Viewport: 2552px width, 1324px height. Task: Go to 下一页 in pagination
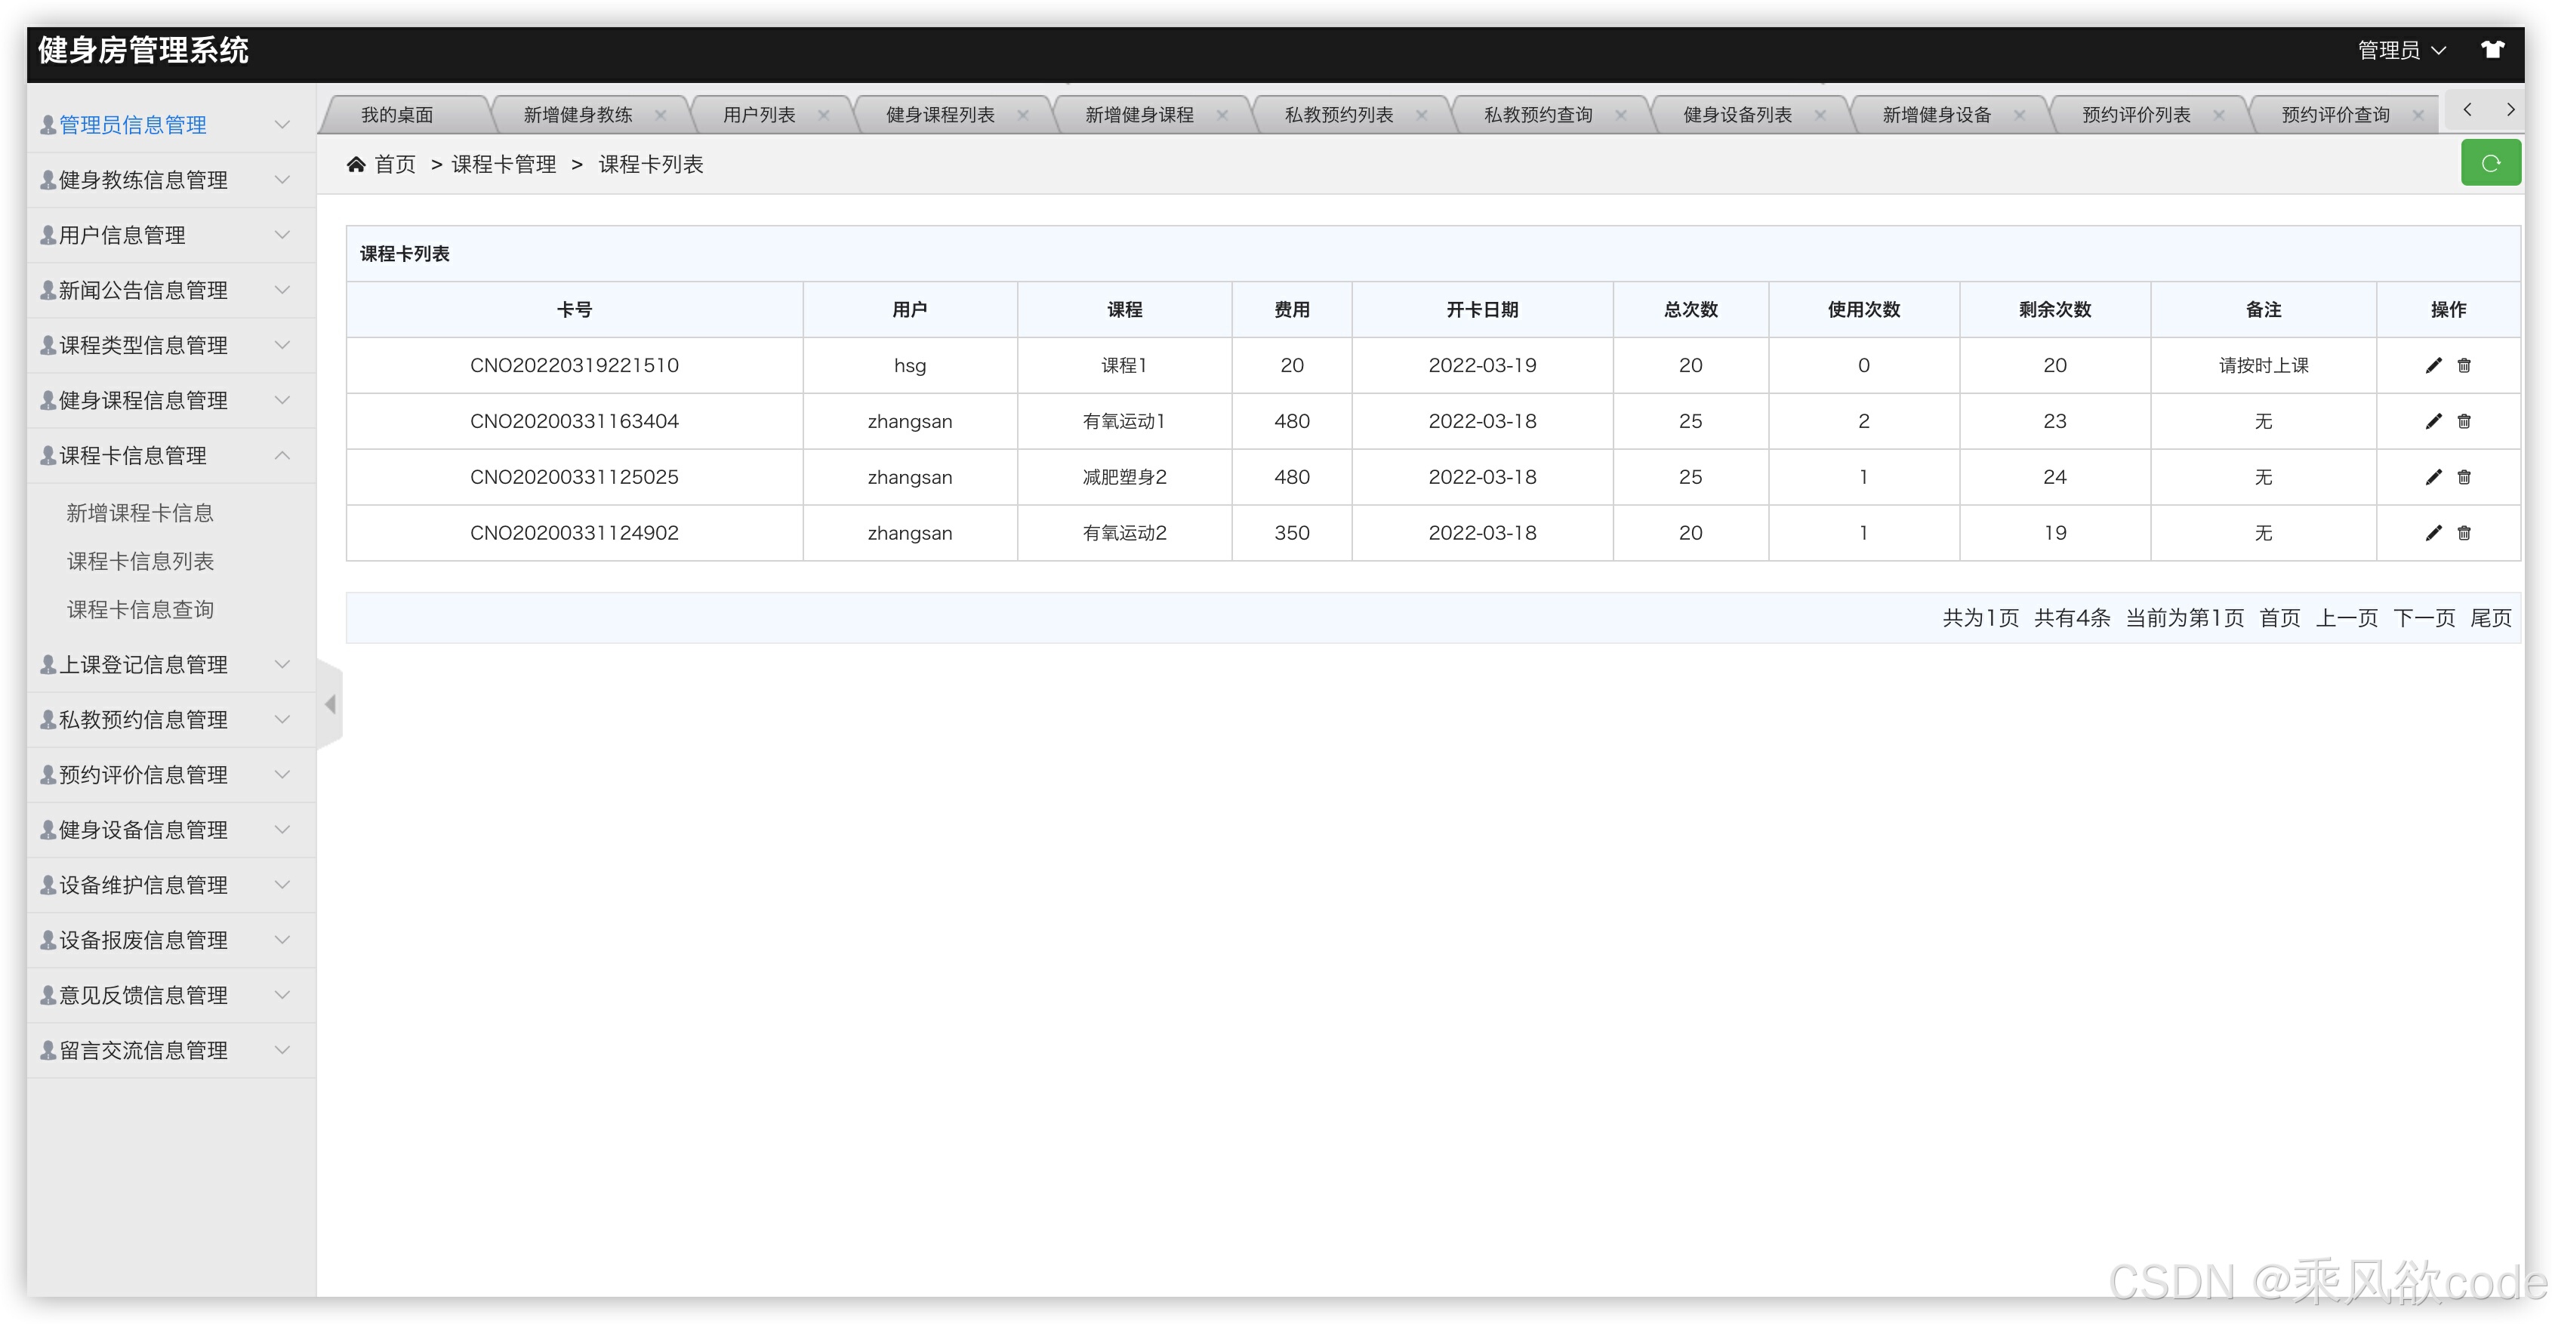2423,618
